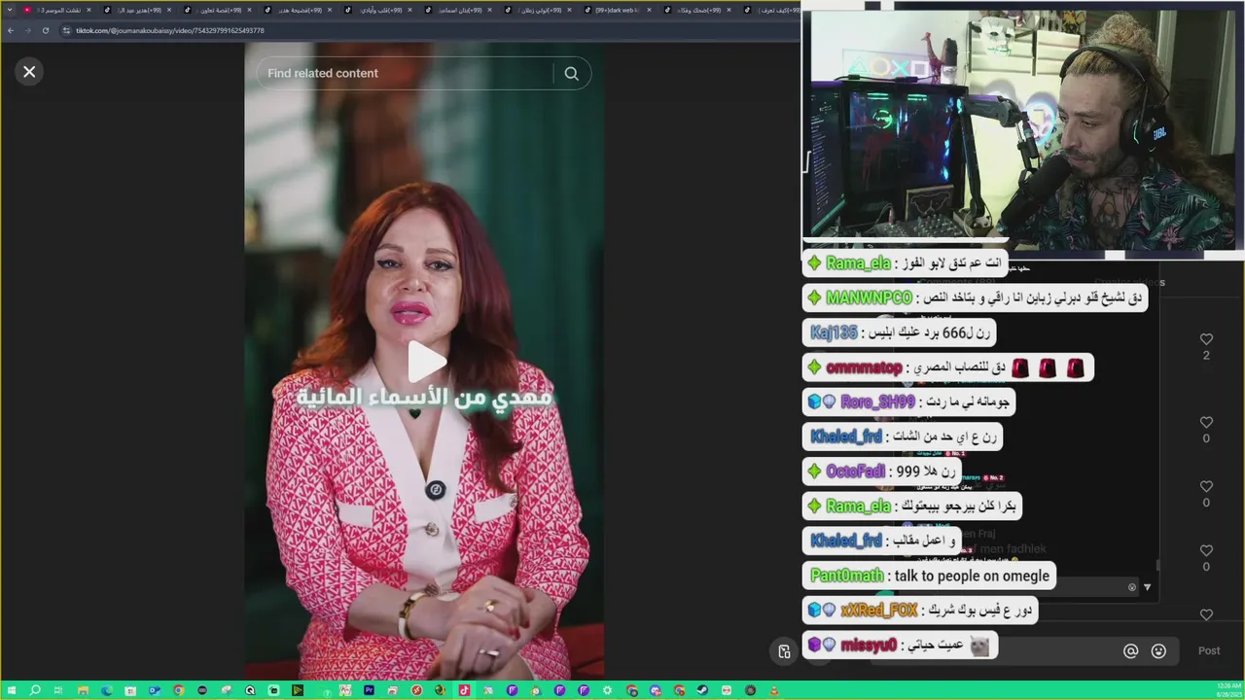Click the ommmatop chat username
Viewport: 1245px width, 700px height.
click(x=864, y=367)
